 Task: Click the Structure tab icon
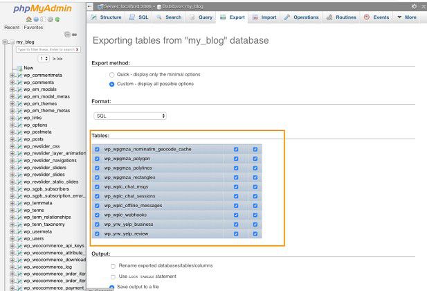pos(93,17)
